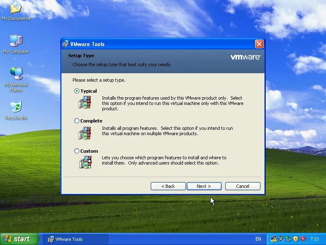Click the 'Installs all program features' description

point(167,131)
